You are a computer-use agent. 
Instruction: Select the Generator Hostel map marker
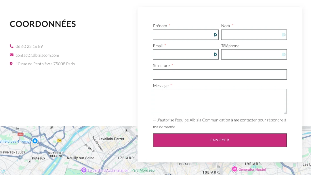(234, 169)
